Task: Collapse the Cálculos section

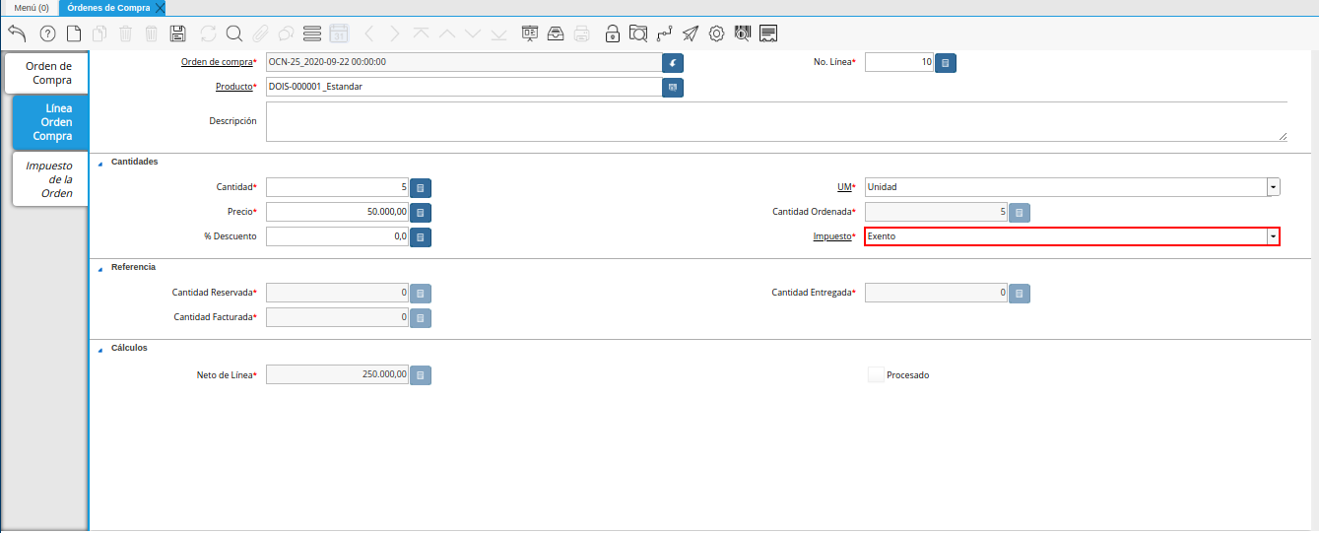Action: [x=99, y=349]
